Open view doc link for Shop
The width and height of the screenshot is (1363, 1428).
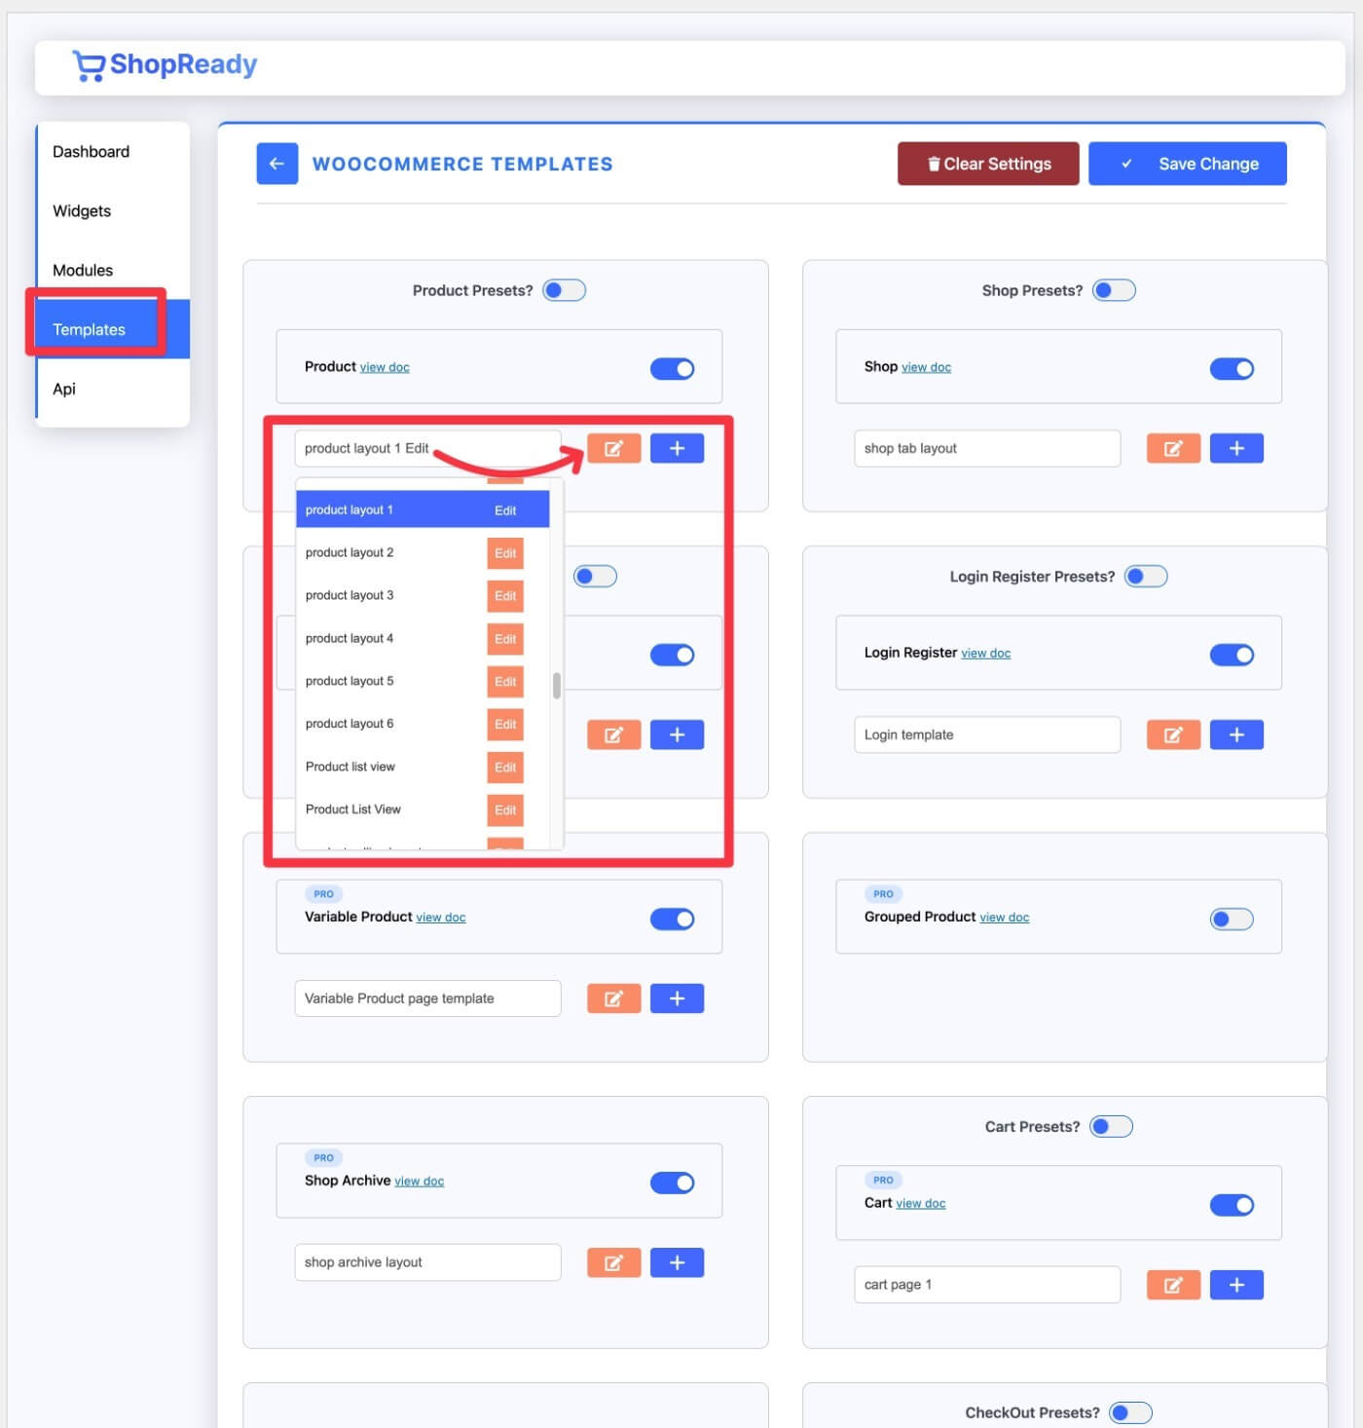click(x=926, y=367)
